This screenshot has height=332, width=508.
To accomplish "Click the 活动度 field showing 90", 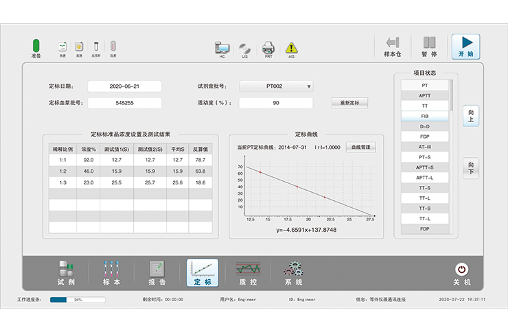I will [276, 103].
